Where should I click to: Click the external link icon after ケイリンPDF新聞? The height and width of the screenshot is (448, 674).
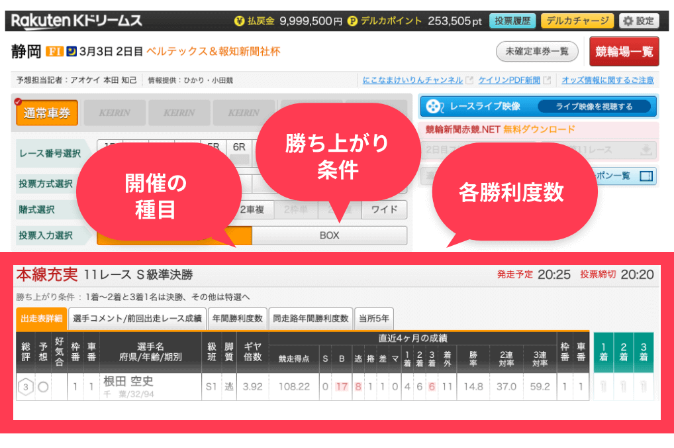(547, 80)
